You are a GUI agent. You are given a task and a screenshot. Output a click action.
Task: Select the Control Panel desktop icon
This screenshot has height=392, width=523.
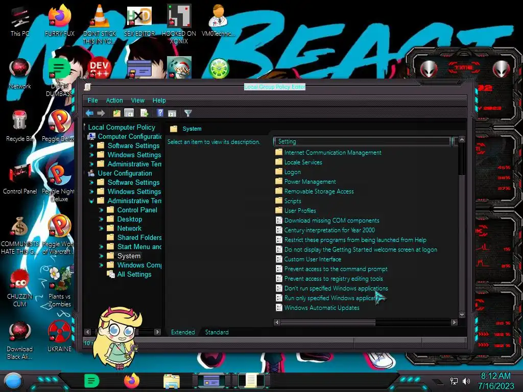click(x=20, y=179)
